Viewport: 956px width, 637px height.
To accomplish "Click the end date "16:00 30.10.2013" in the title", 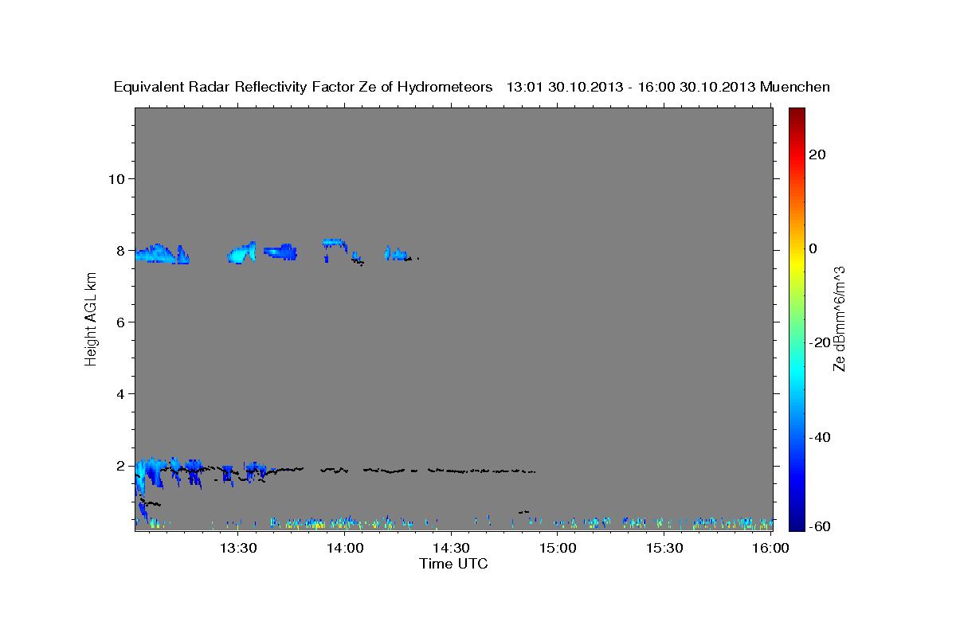I will [695, 87].
